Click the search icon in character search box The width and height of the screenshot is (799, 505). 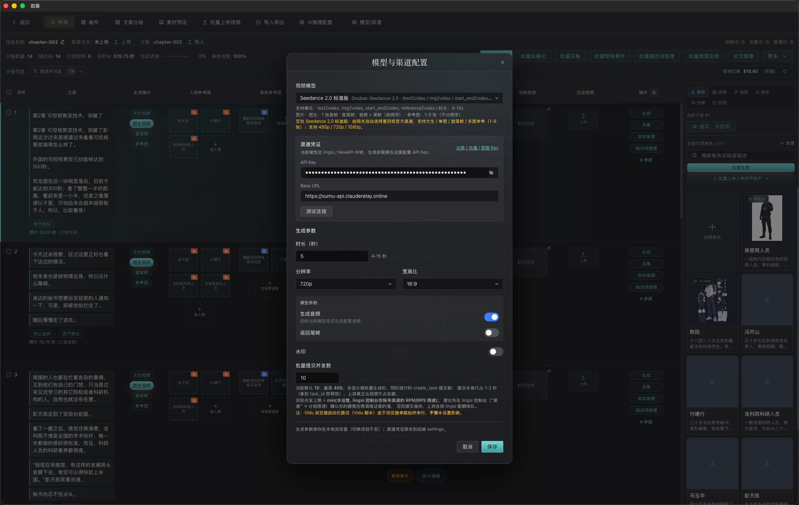[x=694, y=156]
